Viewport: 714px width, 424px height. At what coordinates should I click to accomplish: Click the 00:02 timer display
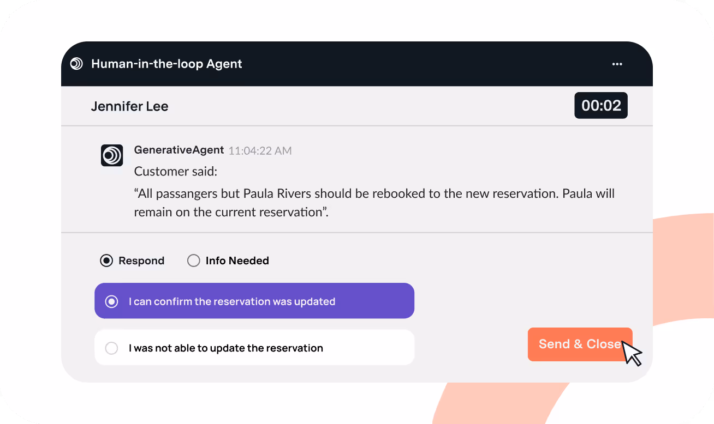pyautogui.click(x=600, y=105)
